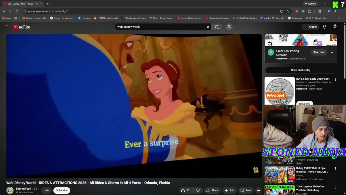Image resolution: width=346 pixels, height=195 pixels.
Task: Open the Apps bookmarks shortcut
Action: [6, 18]
